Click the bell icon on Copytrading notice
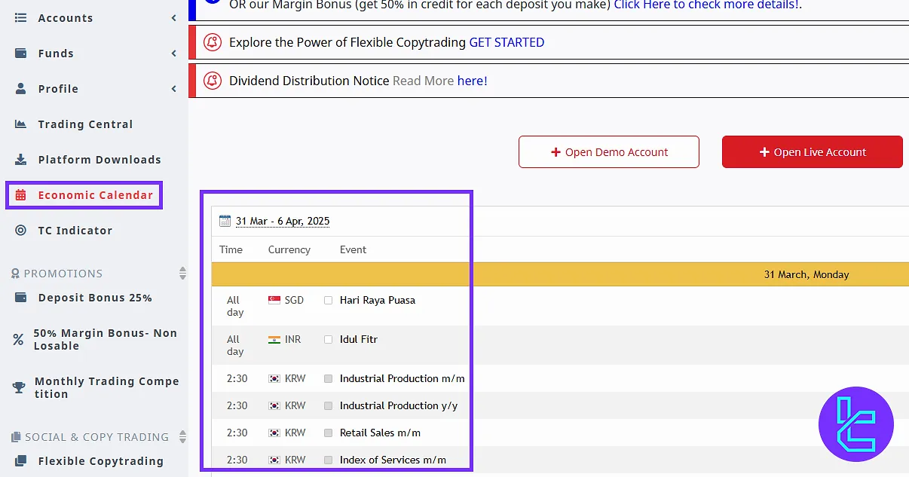This screenshot has width=909, height=477. [x=213, y=42]
